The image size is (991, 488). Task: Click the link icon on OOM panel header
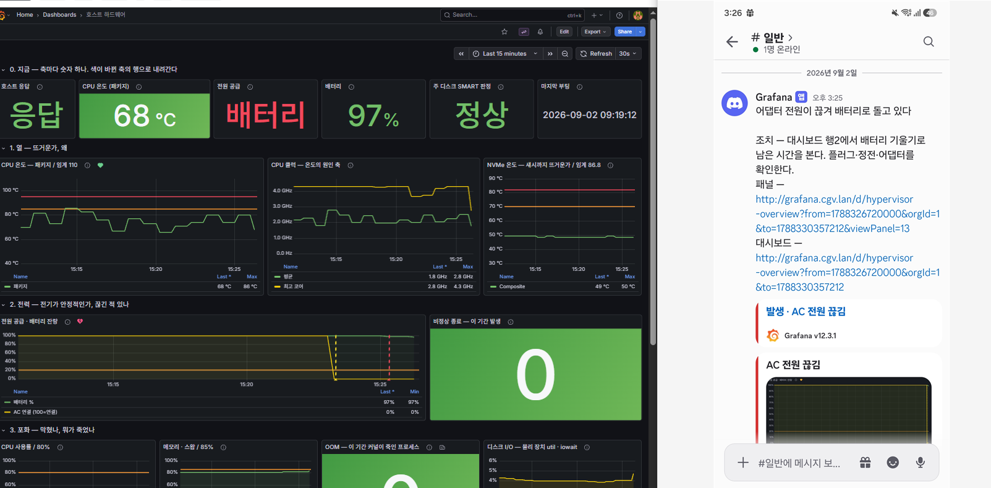coord(442,447)
